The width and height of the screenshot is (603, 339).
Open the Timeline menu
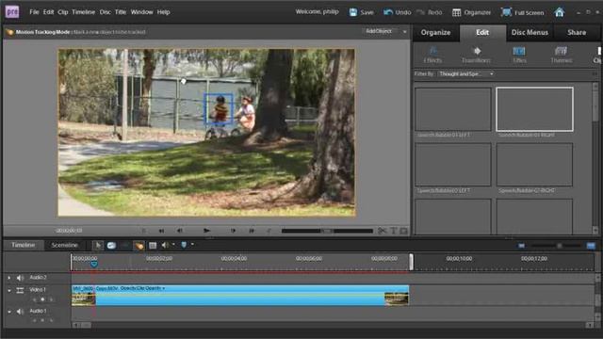coord(84,12)
